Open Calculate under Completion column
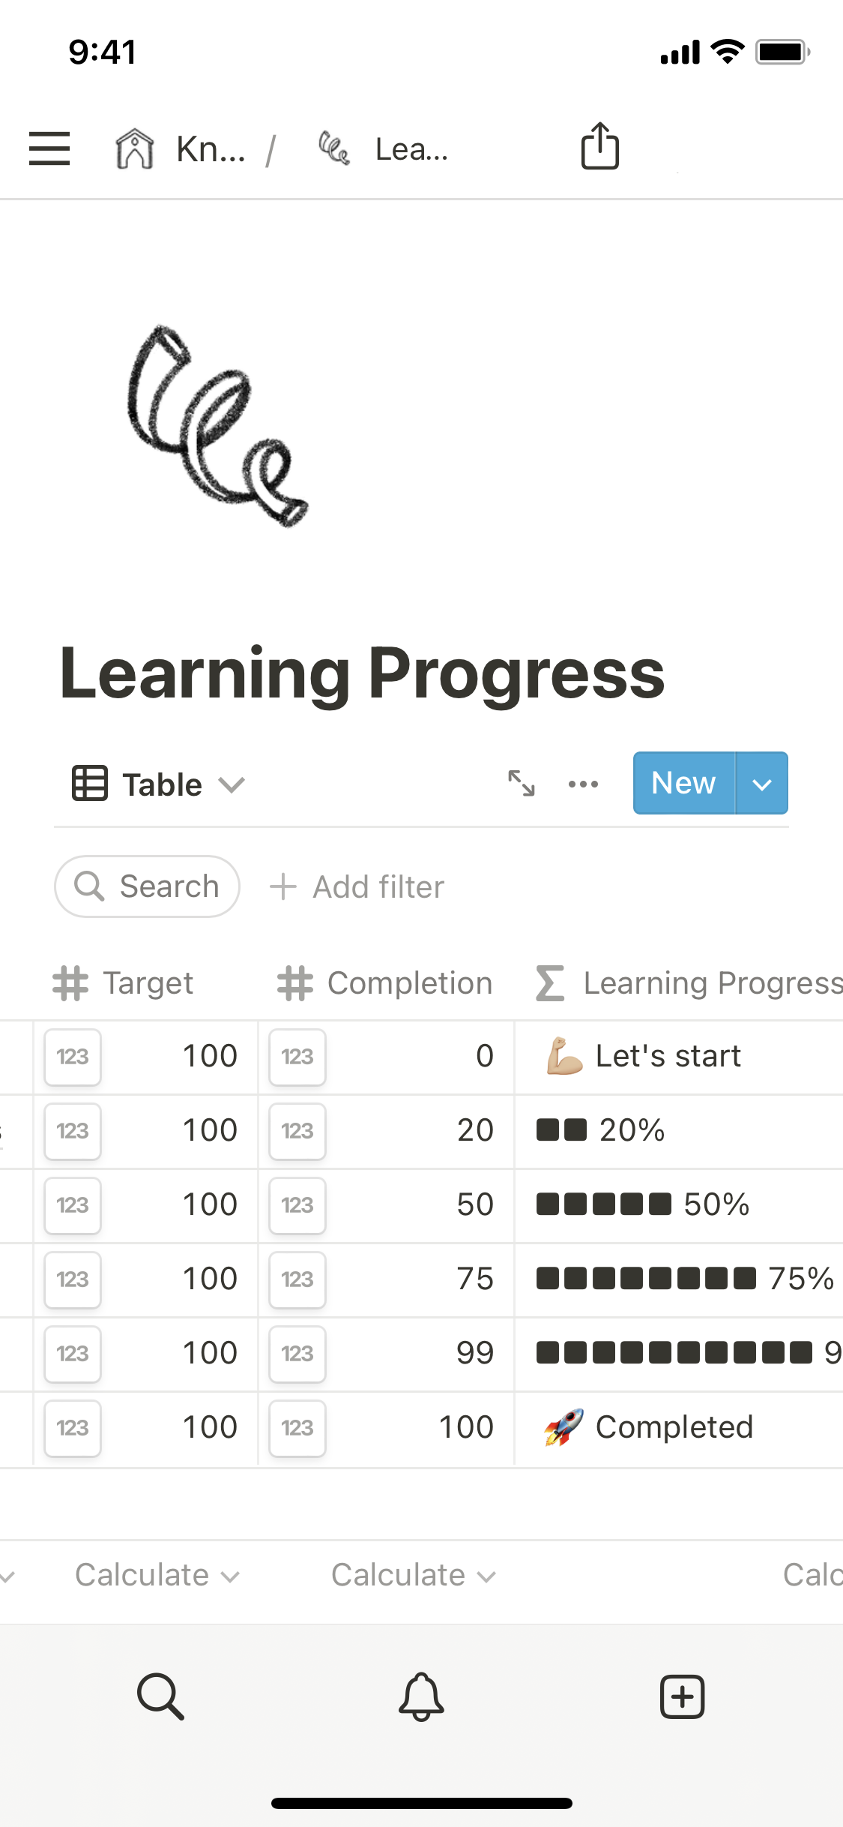843x1827 pixels. click(414, 1575)
